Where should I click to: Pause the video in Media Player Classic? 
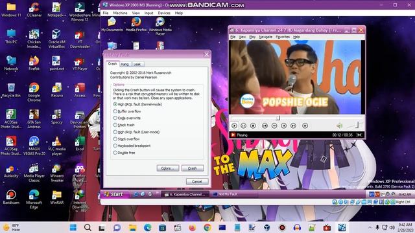[x=244, y=126]
